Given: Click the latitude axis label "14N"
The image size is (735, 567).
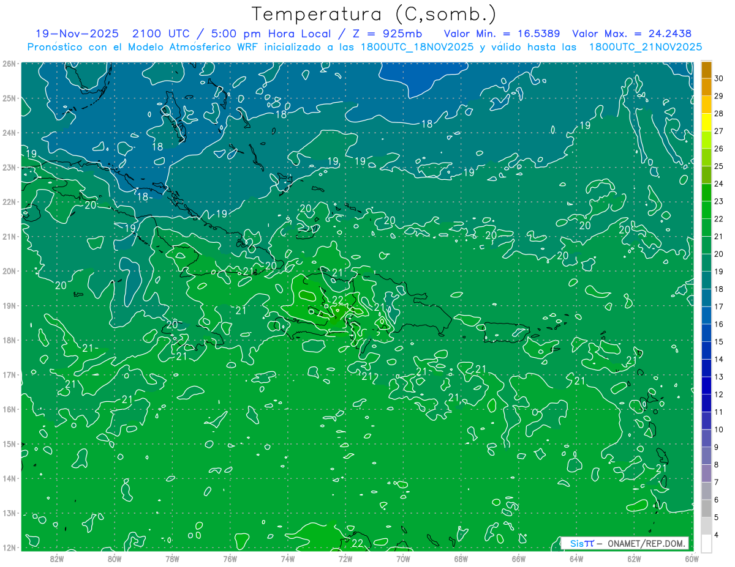Looking at the screenshot, I should (9, 478).
